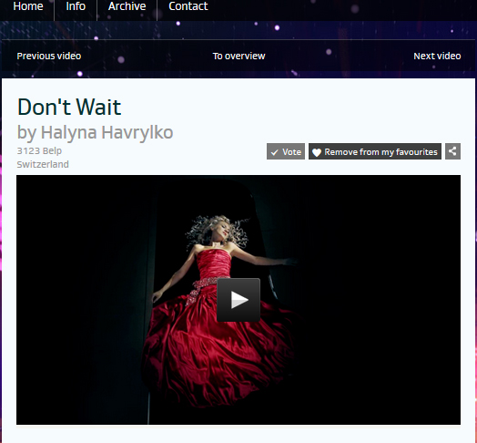Open the Info menu item
Viewport: 477px width, 443px height.
coord(76,6)
